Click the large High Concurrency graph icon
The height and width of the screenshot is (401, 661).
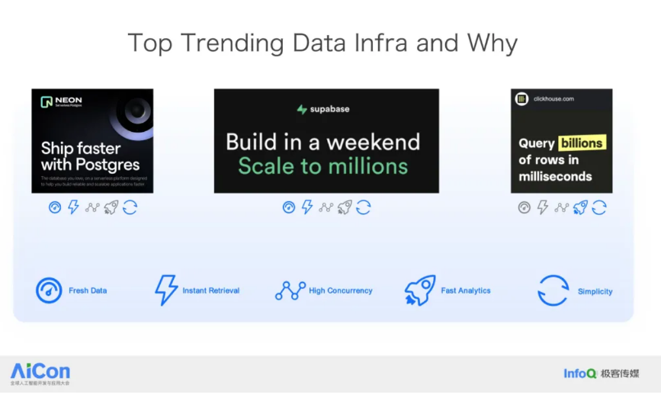[290, 290]
